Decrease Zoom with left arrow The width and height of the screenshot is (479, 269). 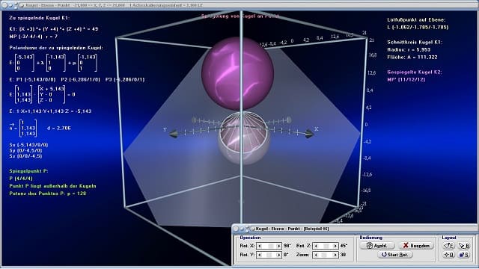pos(316,255)
